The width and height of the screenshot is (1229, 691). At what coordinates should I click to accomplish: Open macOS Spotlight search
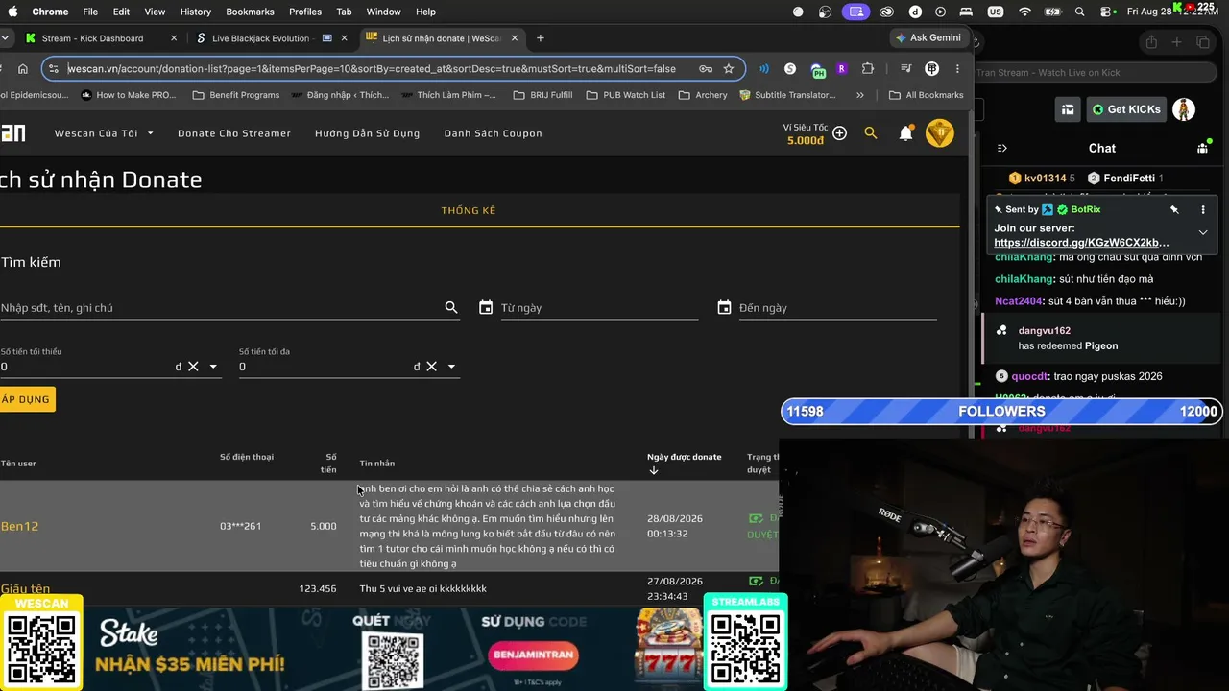click(1080, 12)
